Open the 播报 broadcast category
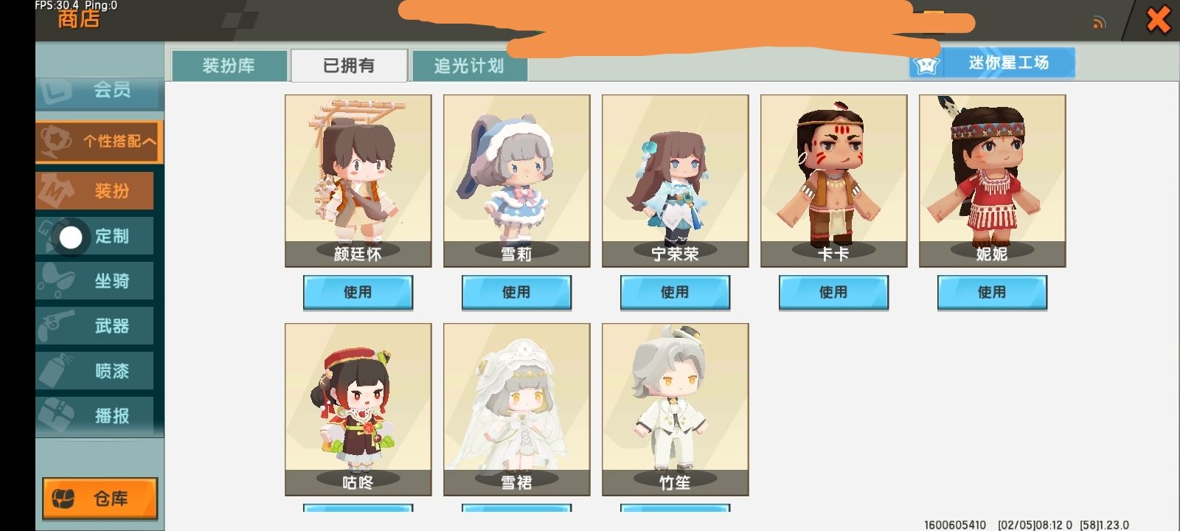Viewport: 1180px width, 531px height. coord(94,416)
